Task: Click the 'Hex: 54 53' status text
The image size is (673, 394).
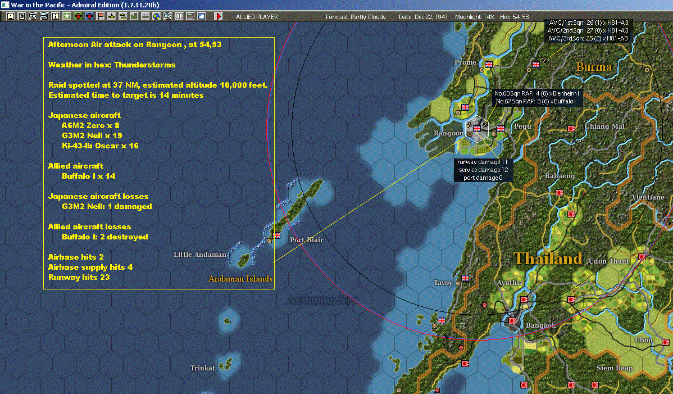Action: [x=514, y=17]
